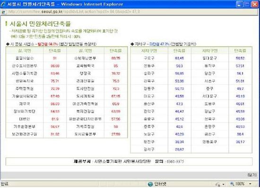Click the 정보화기획단 department cell

click(x=25, y=111)
